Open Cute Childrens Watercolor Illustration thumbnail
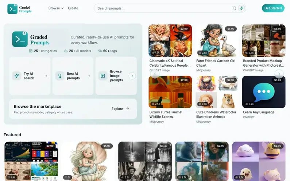Screen dimensions: 290x181 tap(217, 92)
